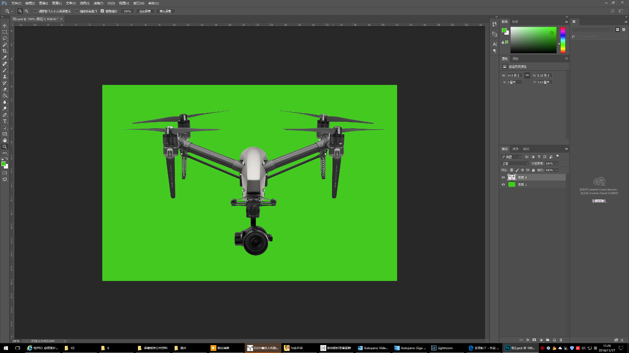Open the 文件(F) menu

pyautogui.click(x=16, y=3)
